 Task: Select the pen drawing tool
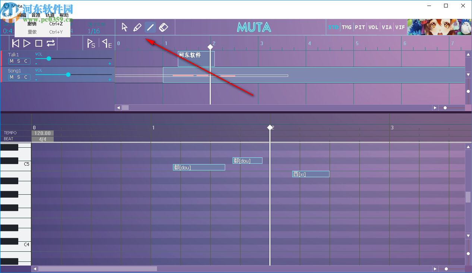click(137, 27)
